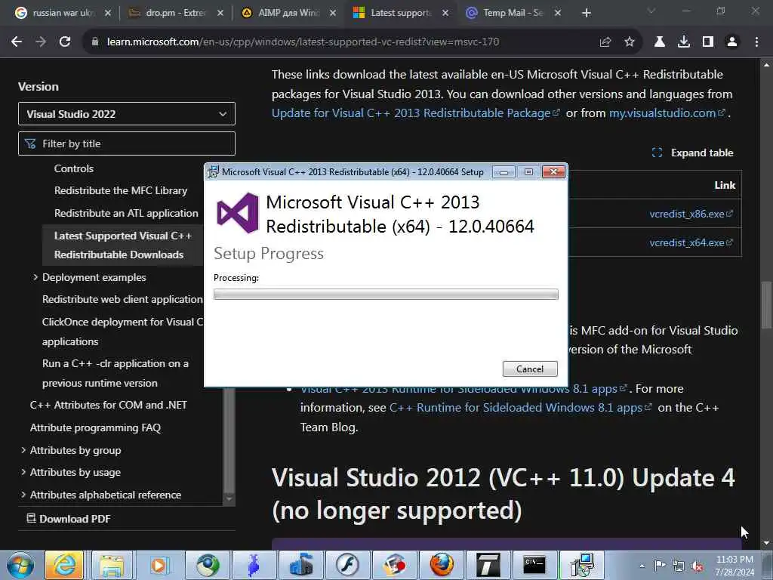Open the Flash taskbar icon

click(347, 565)
